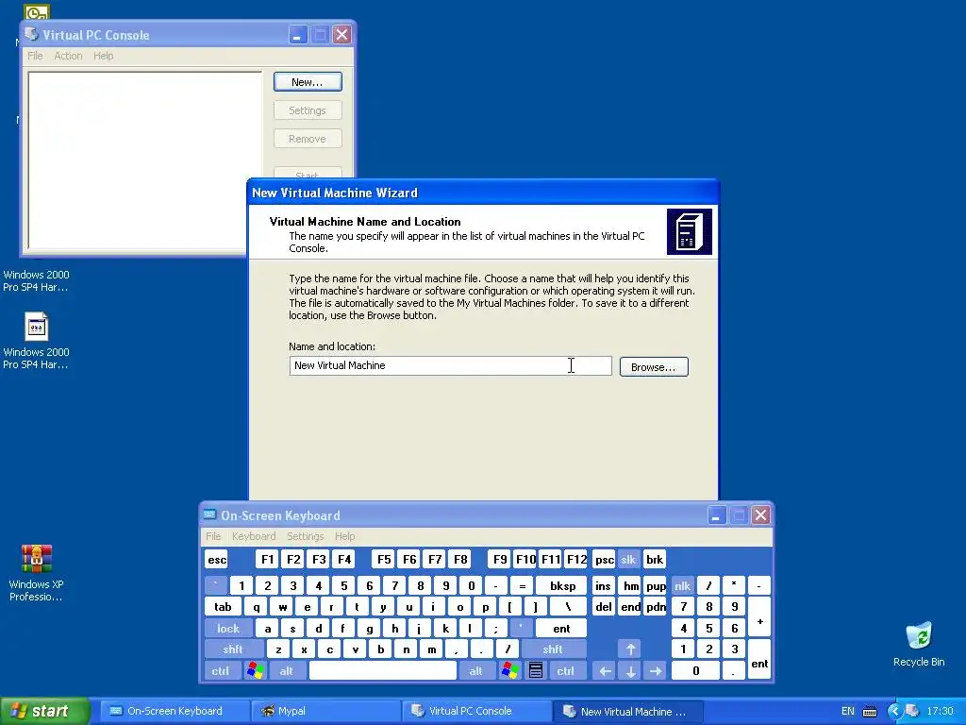Switch to On-Screen Keyboard taskbar button
The image size is (966, 725).
(x=175, y=711)
